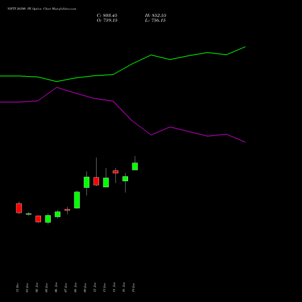Click the green candle for 09 Jan
The image size is (302, 302).
[86, 182]
